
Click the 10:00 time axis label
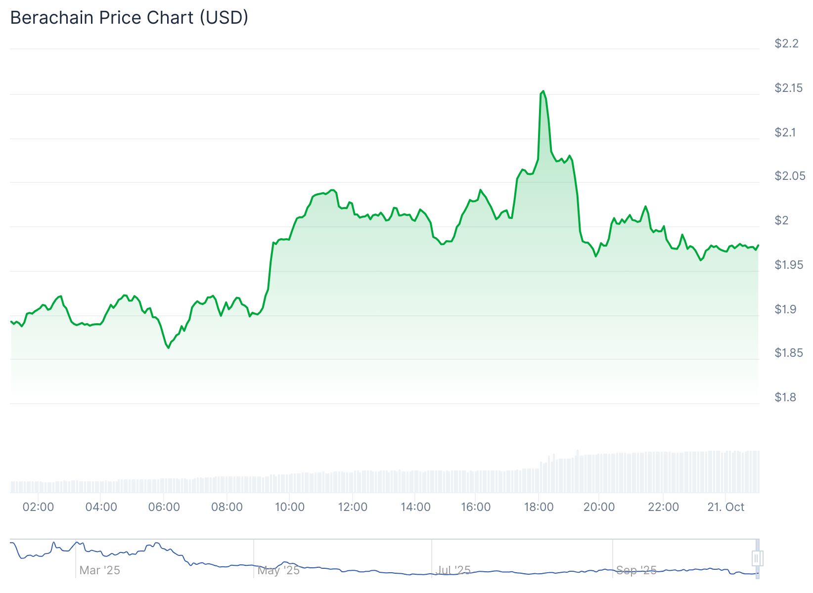coord(289,507)
